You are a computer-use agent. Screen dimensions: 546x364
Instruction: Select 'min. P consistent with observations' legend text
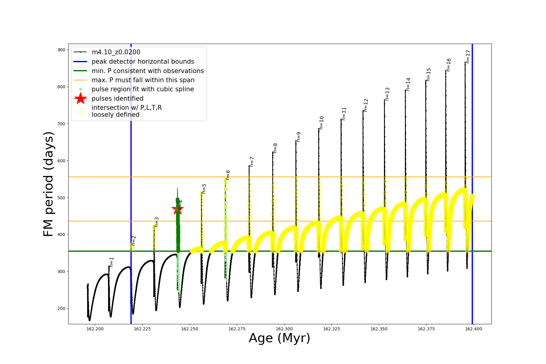coord(147,71)
